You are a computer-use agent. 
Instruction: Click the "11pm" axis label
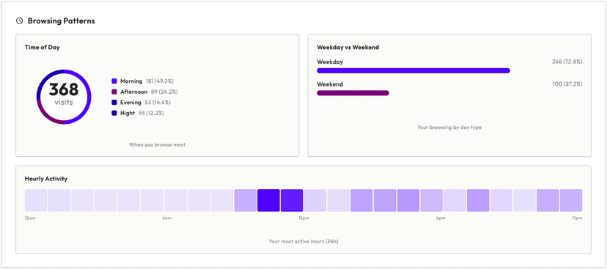[577, 218]
